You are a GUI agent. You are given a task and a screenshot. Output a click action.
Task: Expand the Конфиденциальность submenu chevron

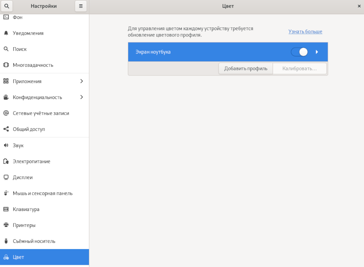pyautogui.click(x=81, y=97)
